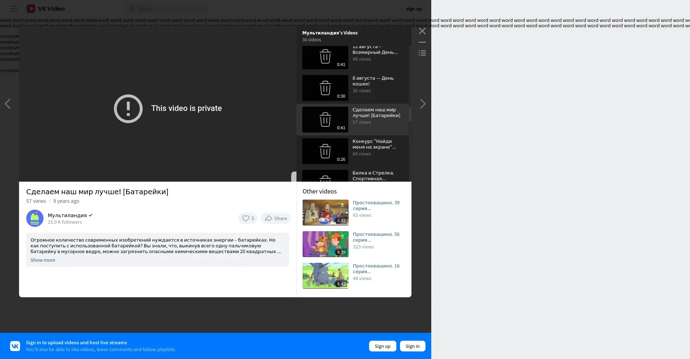This screenshot has width=690, height=359.
Task: Go to the previous video arrow
Action: [8, 104]
